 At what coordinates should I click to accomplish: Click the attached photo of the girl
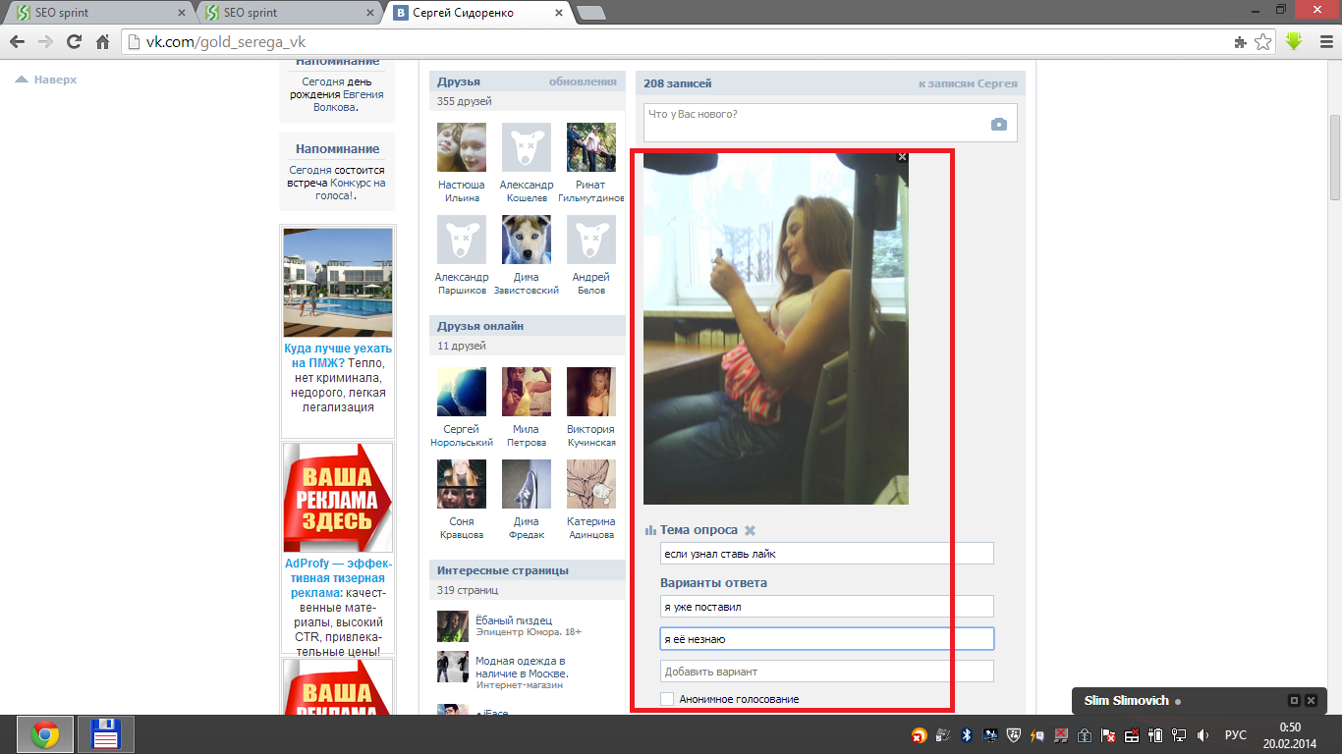[x=776, y=328]
